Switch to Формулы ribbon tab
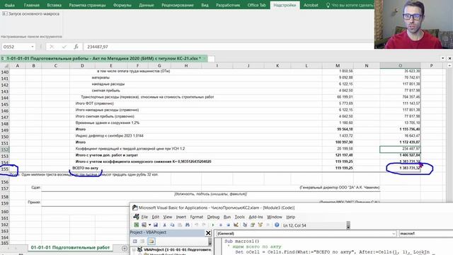The width and height of the screenshot is (453, 255). pyautogui.click(x=122, y=5)
